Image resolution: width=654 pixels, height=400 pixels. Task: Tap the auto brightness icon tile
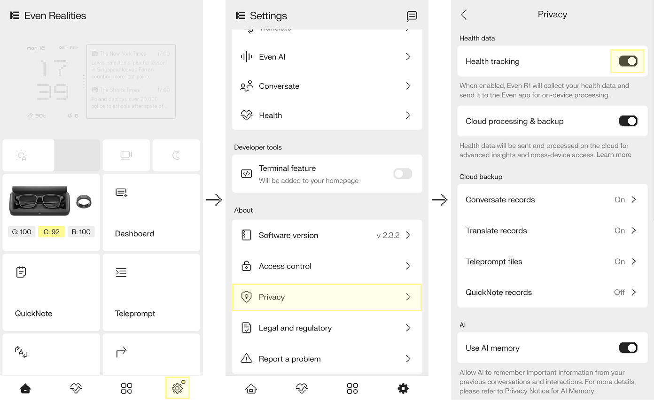(x=29, y=155)
